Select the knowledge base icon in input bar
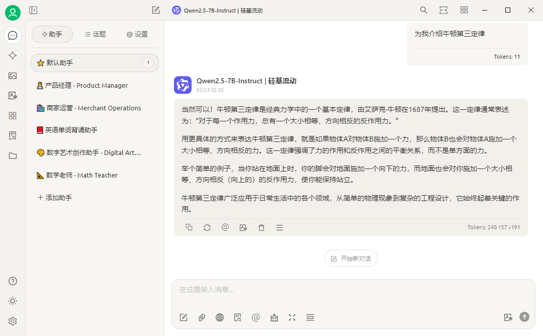This screenshot has height=336, width=543. (x=238, y=317)
